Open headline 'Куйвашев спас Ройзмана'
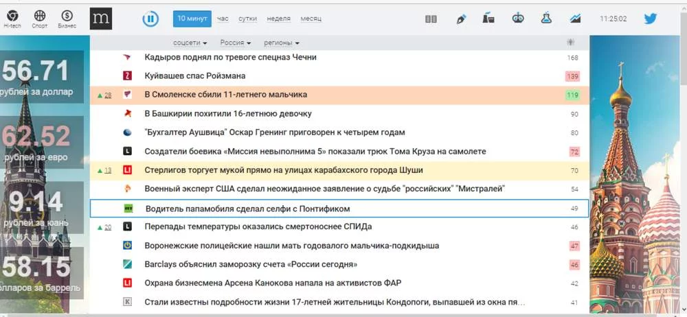 [x=195, y=76]
